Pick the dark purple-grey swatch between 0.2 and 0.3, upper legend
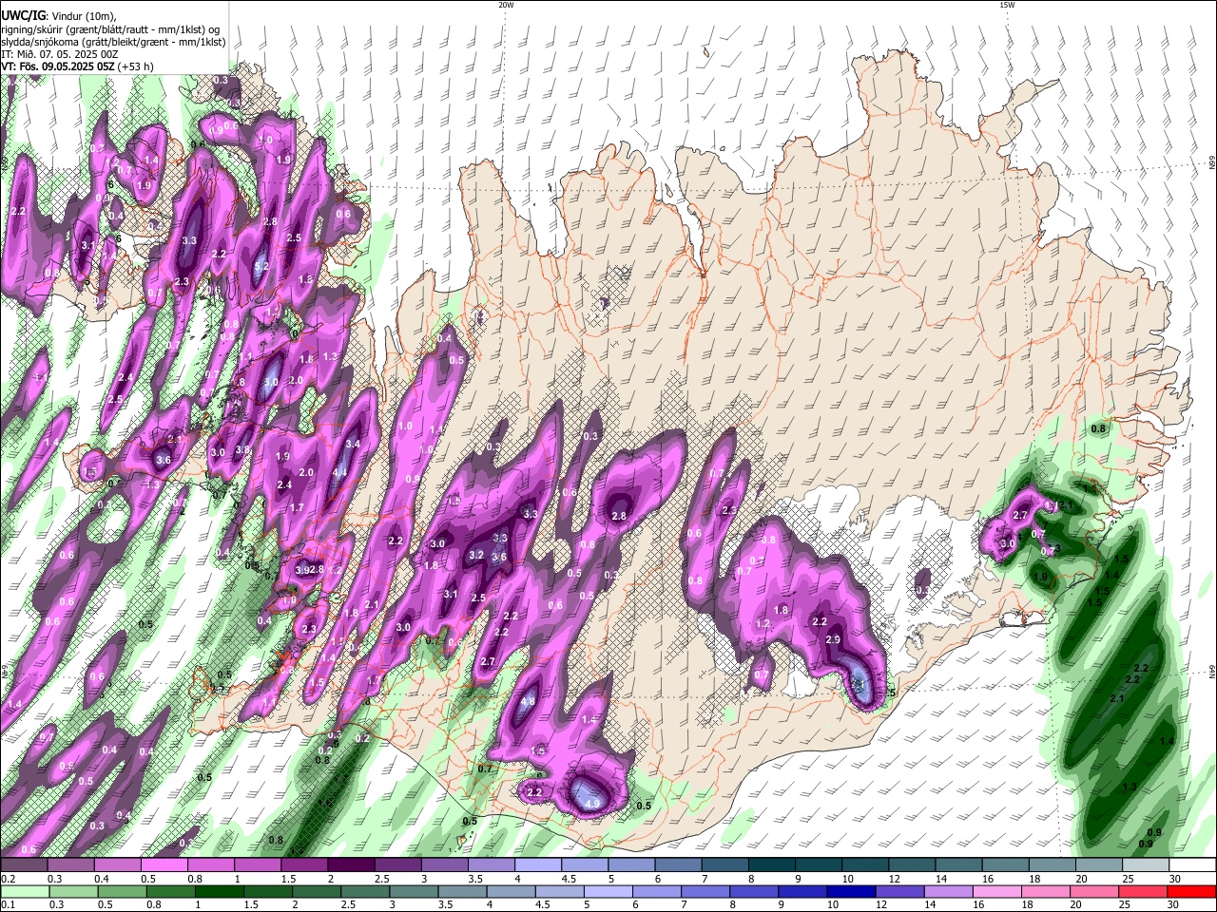 (23, 865)
